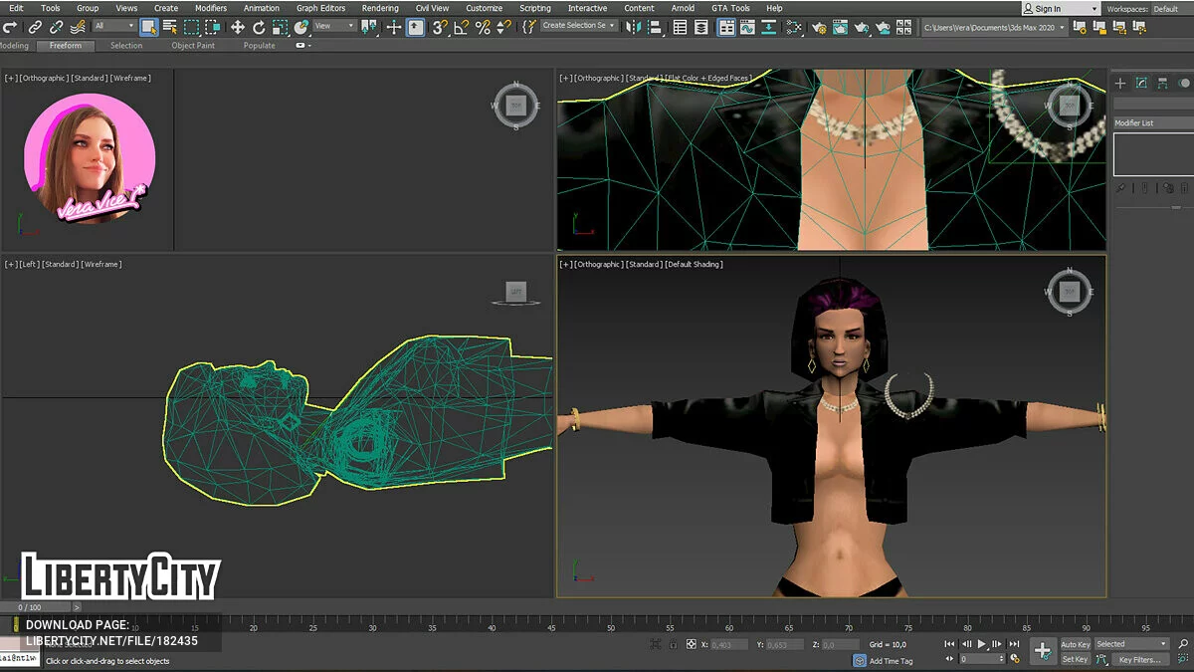This screenshot has width=1194, height=672.
Task: Activate the Rotate tool
Action: 259,27
